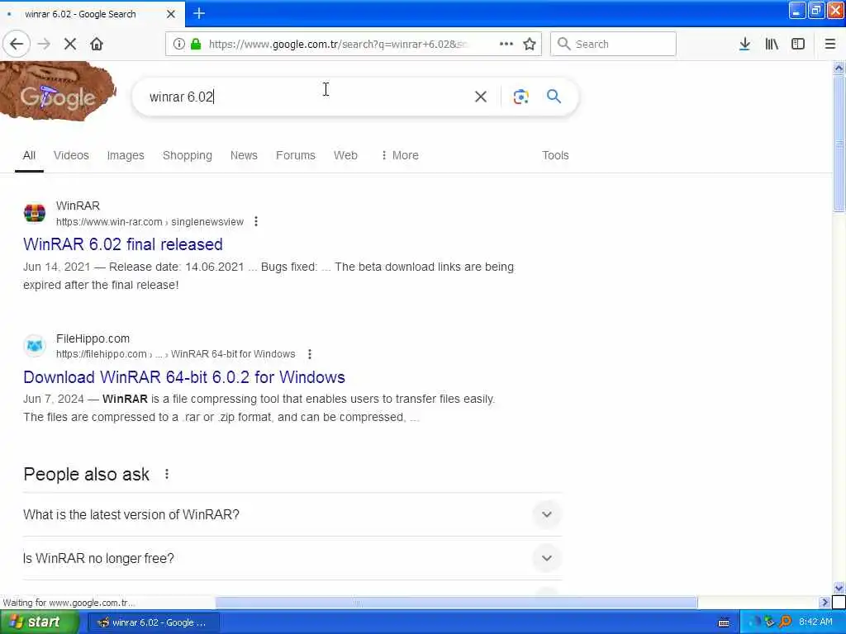
Task: Click the forward navigation arrow
Action: pyautogui.click(x=45, y=45)
